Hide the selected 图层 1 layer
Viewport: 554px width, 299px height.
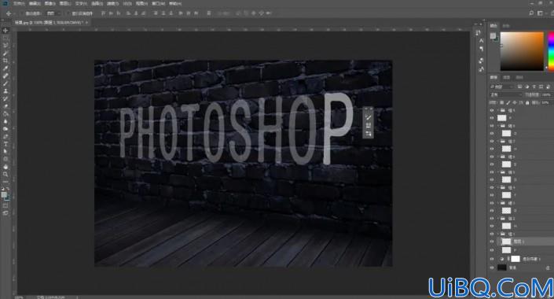coord(492,242)
